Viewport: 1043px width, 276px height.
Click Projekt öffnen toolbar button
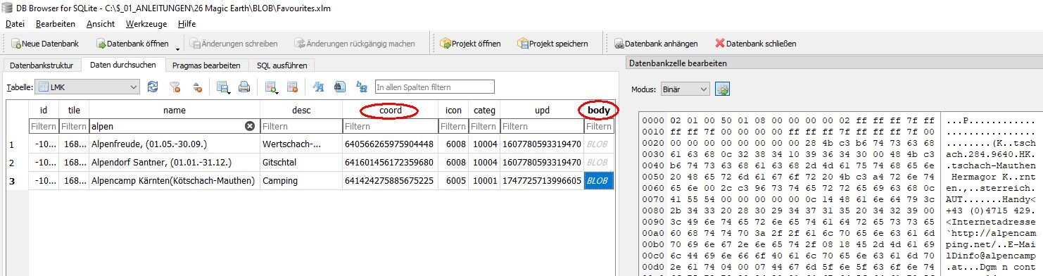pos(470,44)
